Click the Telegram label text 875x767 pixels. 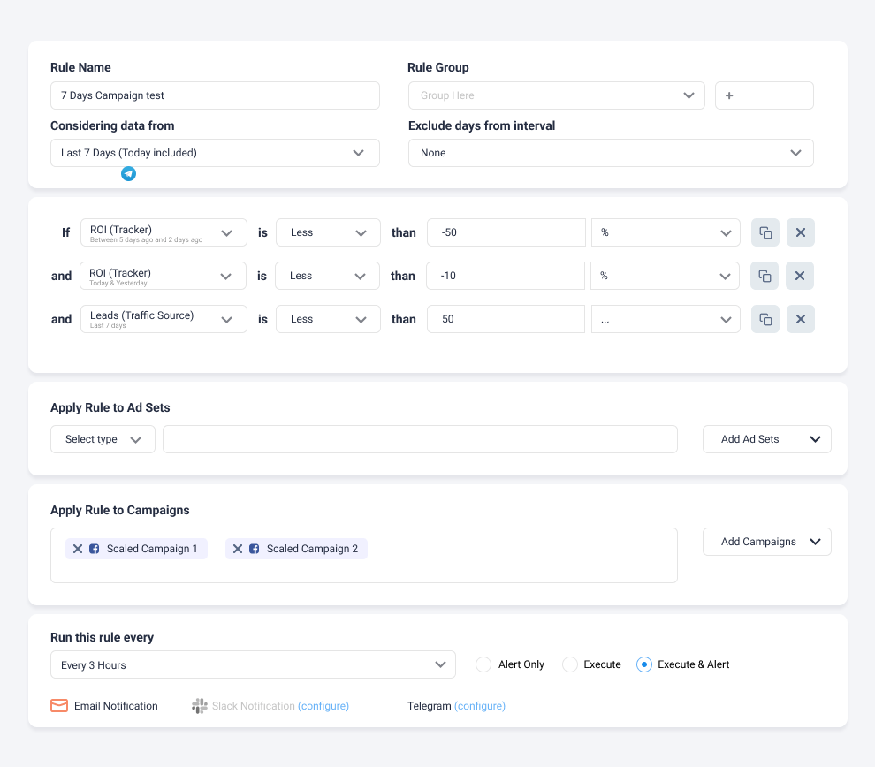[430, 706]
